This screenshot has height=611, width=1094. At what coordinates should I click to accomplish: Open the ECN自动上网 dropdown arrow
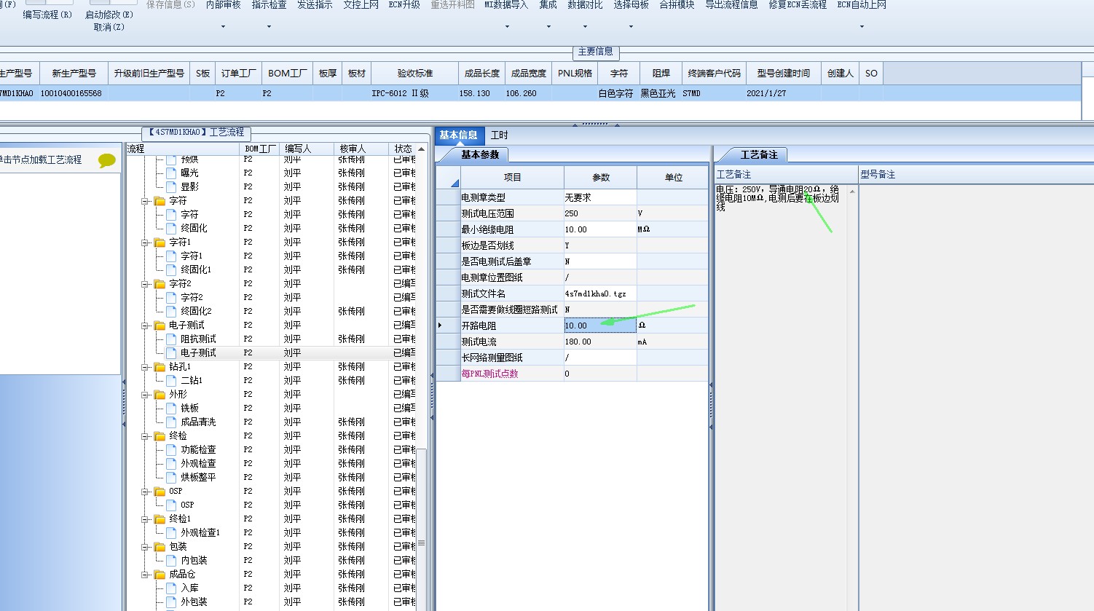click(861, 27)
